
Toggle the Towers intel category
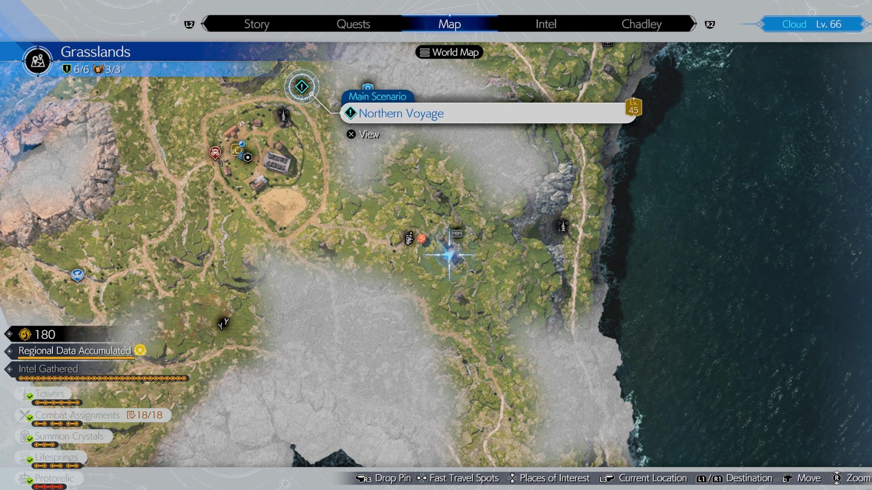tap(49, 393)
